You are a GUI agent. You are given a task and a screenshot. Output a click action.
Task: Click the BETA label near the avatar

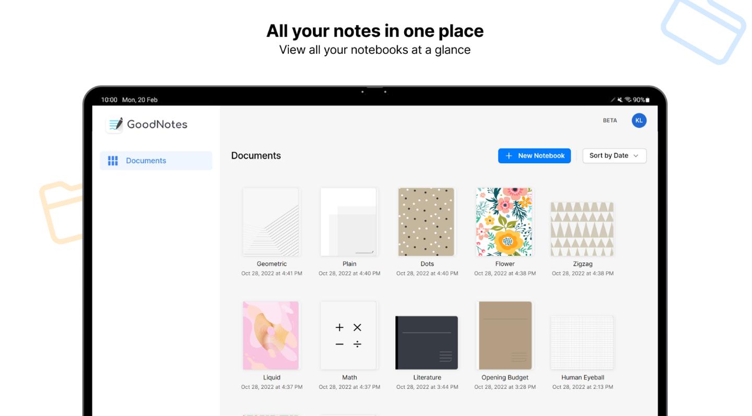click(609, 120)
